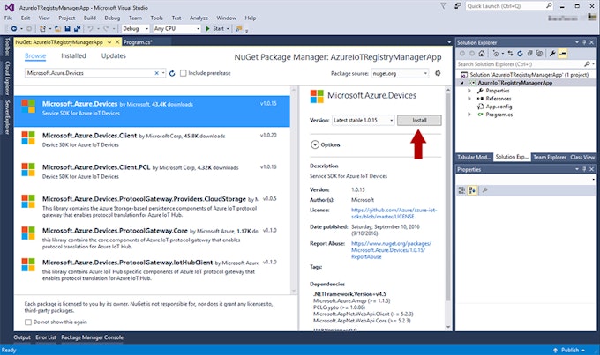Click the Undo toolbar icon
The width and height of the screenshot is (600, 355).
(90, 29)
